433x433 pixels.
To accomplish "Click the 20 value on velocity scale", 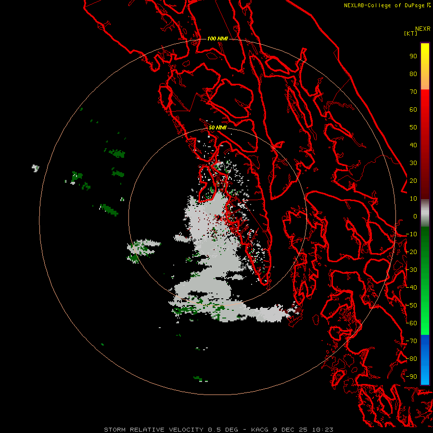I will click(x=413, y=181).
